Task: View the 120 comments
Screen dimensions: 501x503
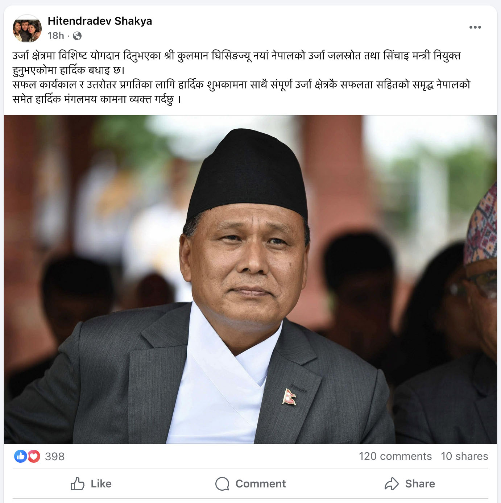Action: click(395, 456)
